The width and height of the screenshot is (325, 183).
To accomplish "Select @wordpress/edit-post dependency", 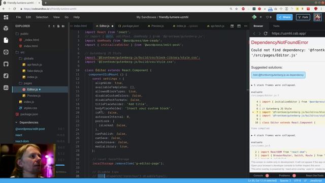I will 30,129.
